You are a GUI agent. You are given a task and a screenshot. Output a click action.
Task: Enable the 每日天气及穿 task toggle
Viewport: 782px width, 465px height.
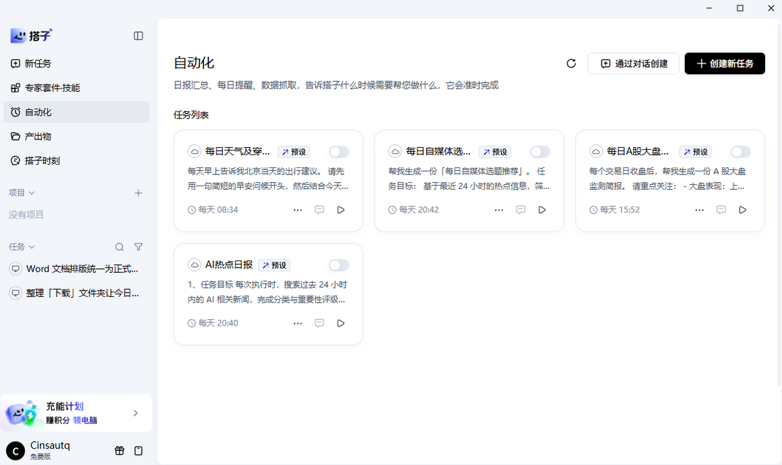pos(339,152)
